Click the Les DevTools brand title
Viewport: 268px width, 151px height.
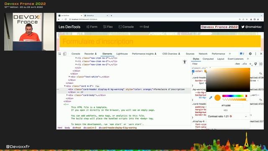click(x=70, y=27)
